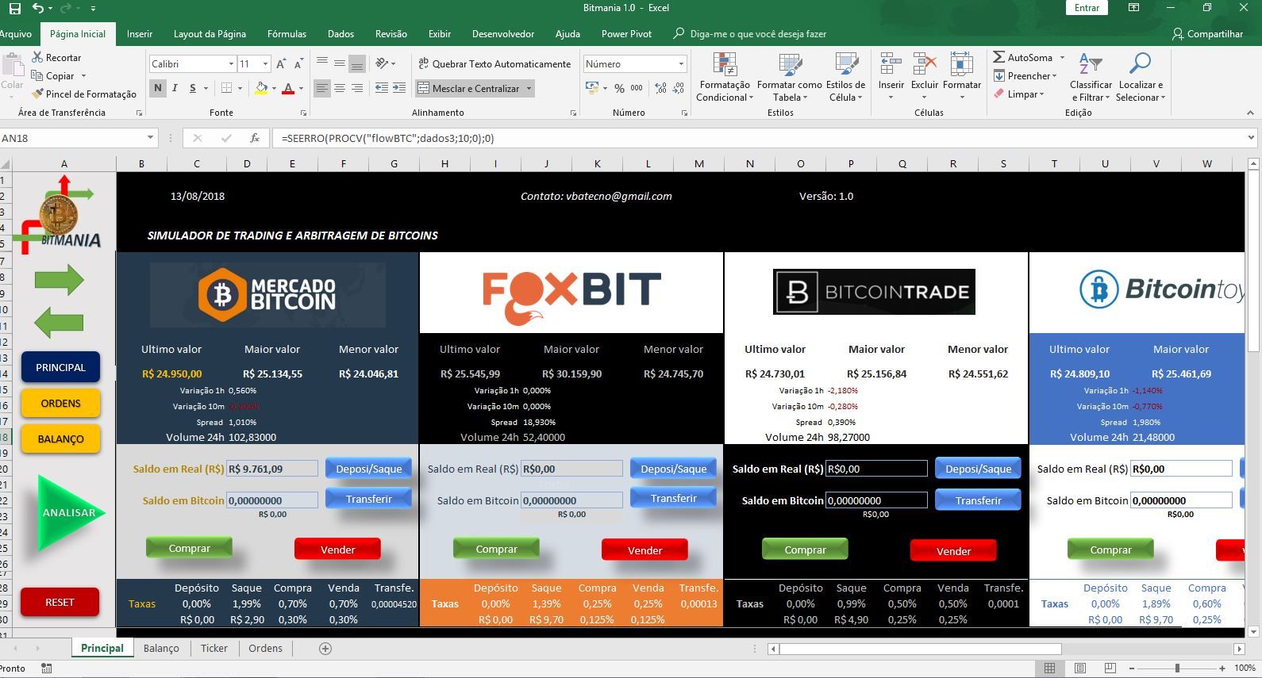Open Classificar e Filtrar
Viewport: 1262px width, 678px height.
tap(1091, 77)
